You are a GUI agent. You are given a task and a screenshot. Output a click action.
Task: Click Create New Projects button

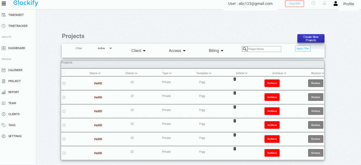tap(311, 38)
